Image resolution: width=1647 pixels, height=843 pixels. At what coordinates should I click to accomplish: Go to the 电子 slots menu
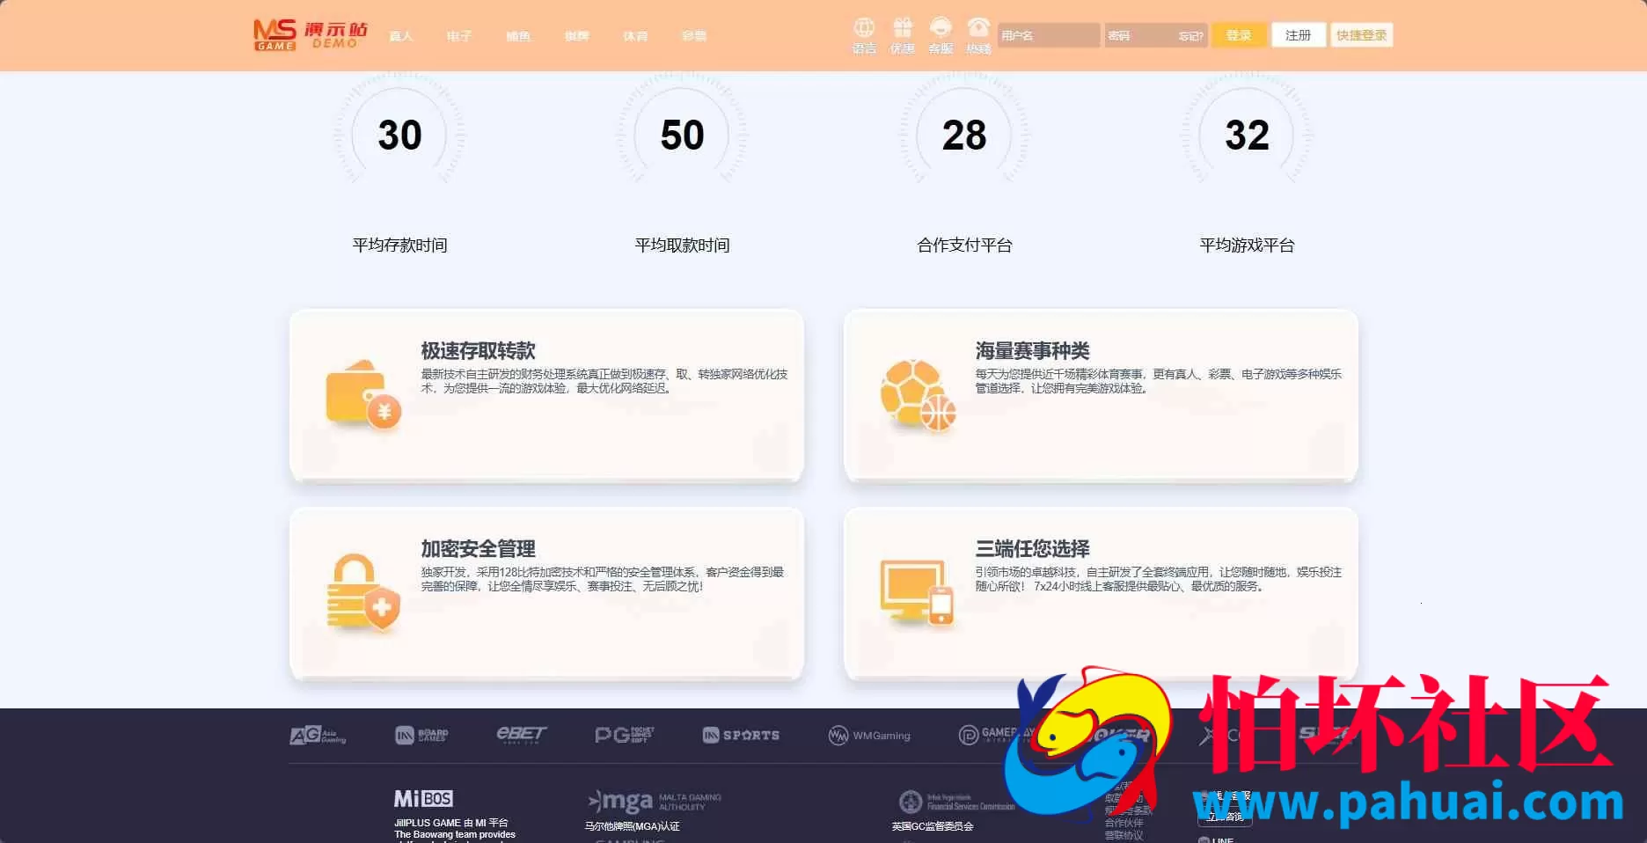[459, 36]
